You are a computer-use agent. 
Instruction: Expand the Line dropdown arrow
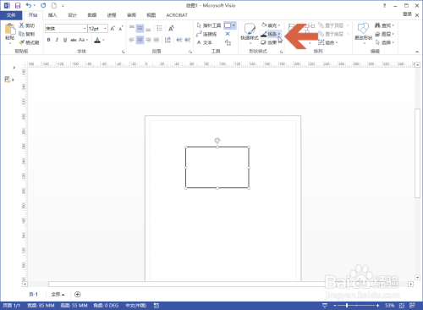click(x=279, y=34)
